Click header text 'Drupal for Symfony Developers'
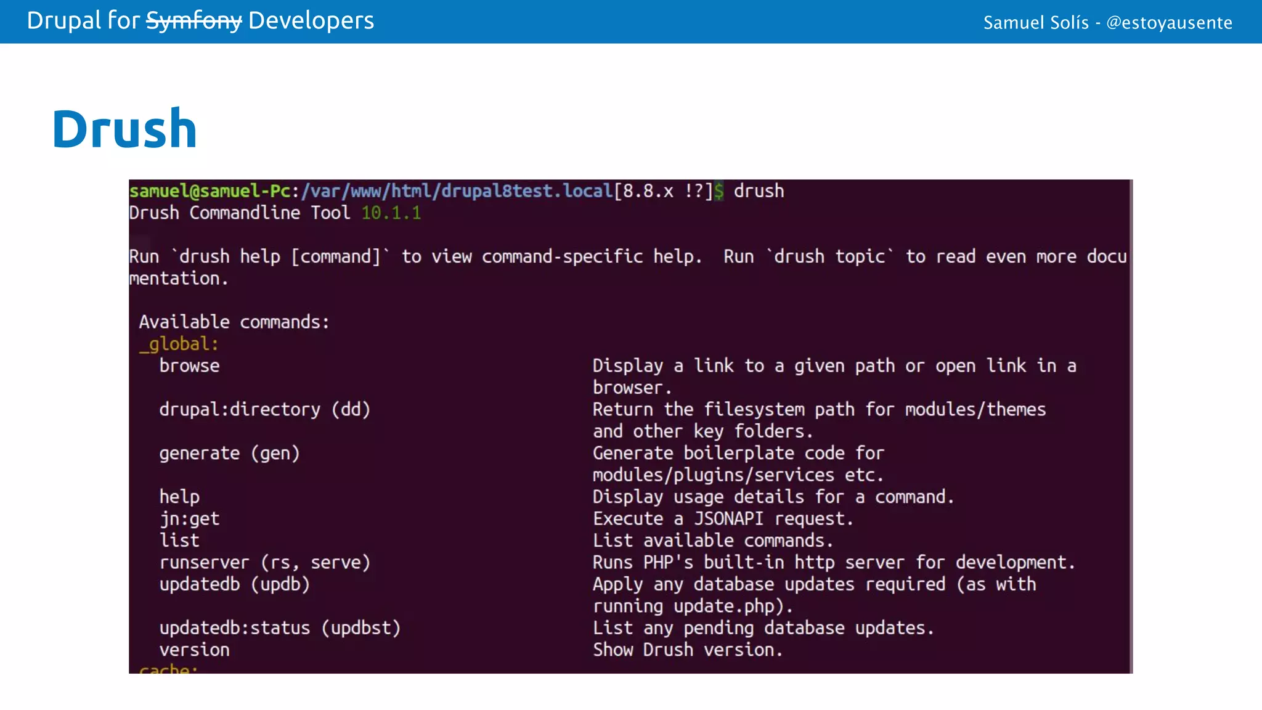The width and height of the screenshot is (1262, 710). click(200, 21)
